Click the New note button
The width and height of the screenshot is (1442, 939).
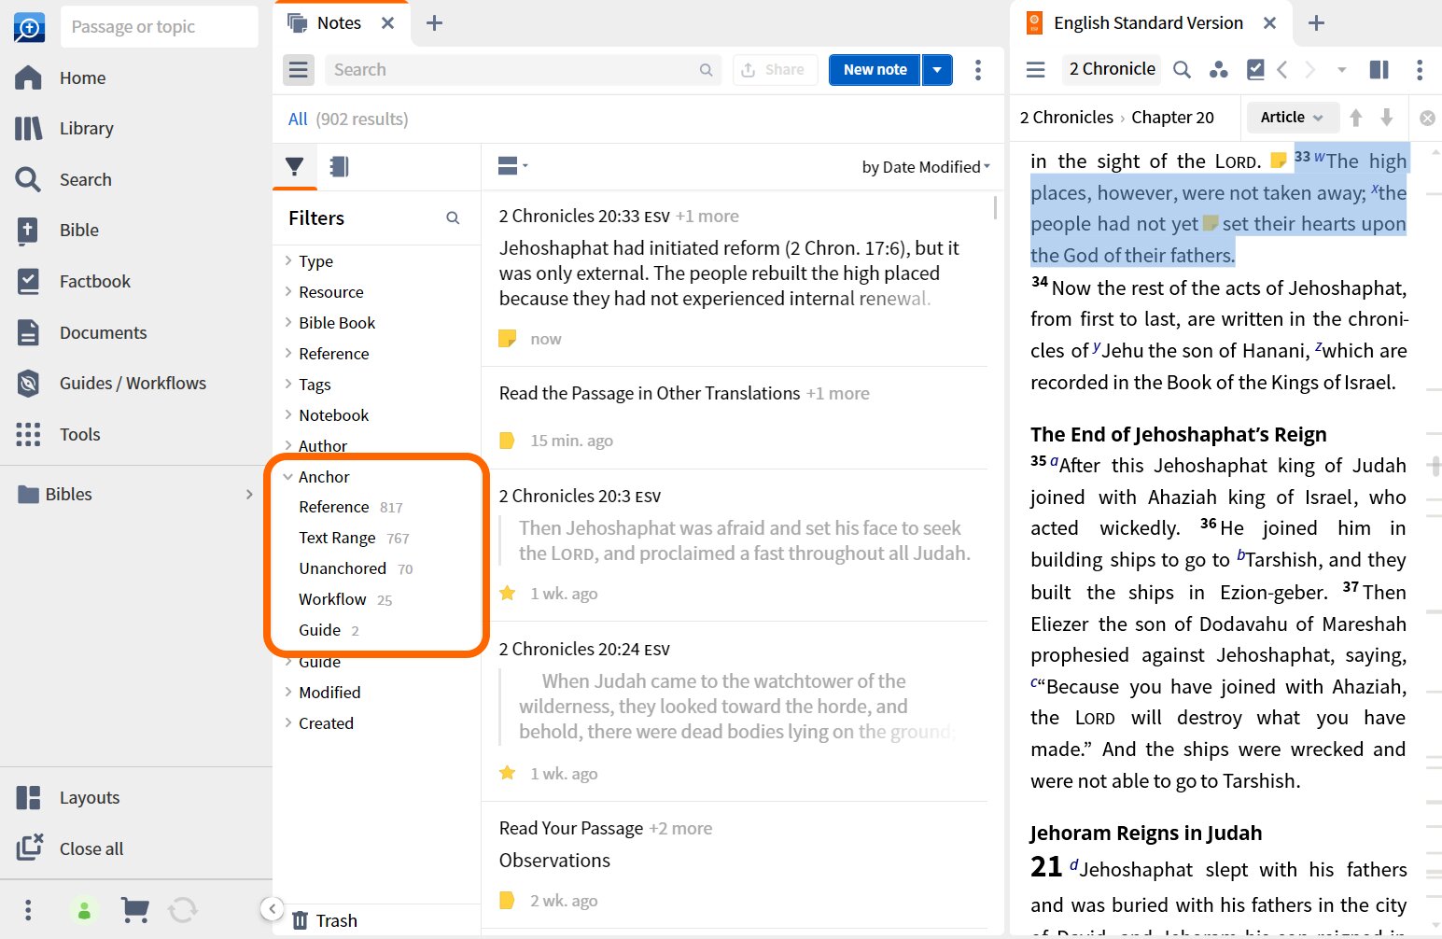click(x=875, y=70)
